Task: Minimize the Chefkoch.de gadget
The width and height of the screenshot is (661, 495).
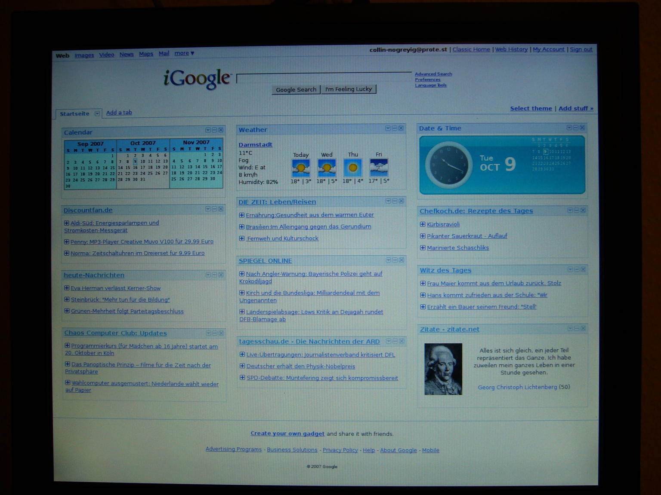Action: [x=576, y=210]
